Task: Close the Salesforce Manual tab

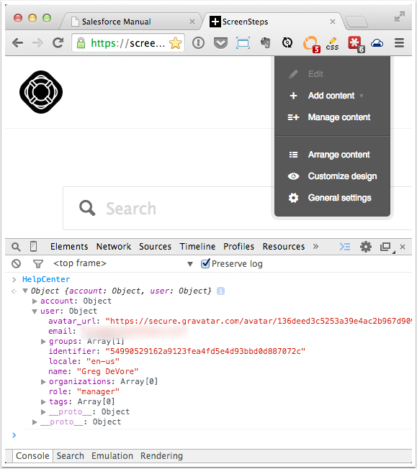Action: click(x=192, y=22)
